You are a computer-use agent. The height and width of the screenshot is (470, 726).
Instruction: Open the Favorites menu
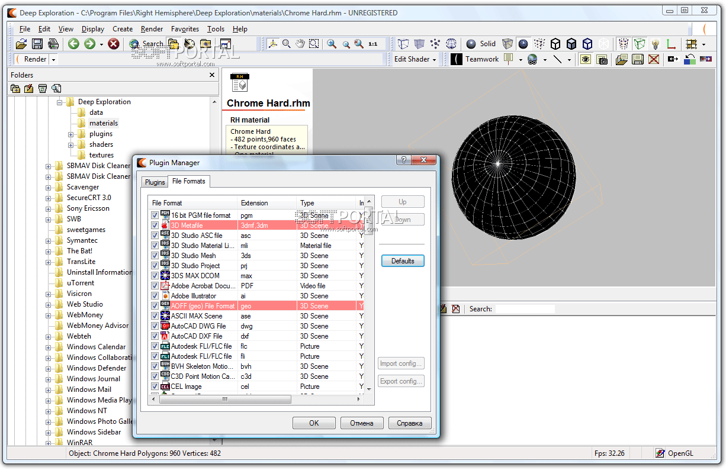pos(185,29)
